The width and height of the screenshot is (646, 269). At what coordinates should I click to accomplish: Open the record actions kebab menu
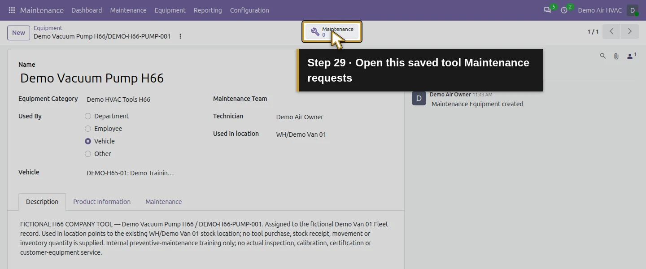[180, 36]
